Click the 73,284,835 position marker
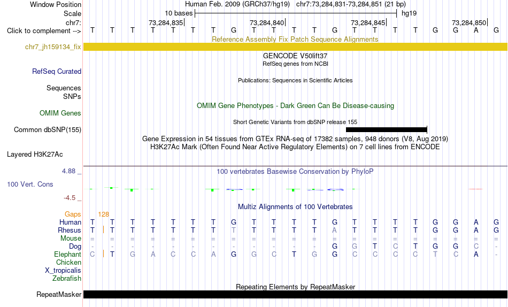Image resolution: width=508 pixels, height=307 pixels. (166, 22)
